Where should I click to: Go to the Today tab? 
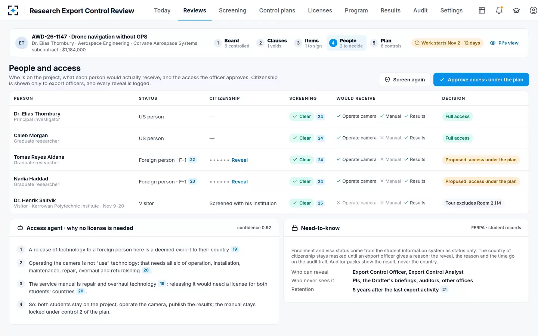pyautogui.click(x=162, y=10)
